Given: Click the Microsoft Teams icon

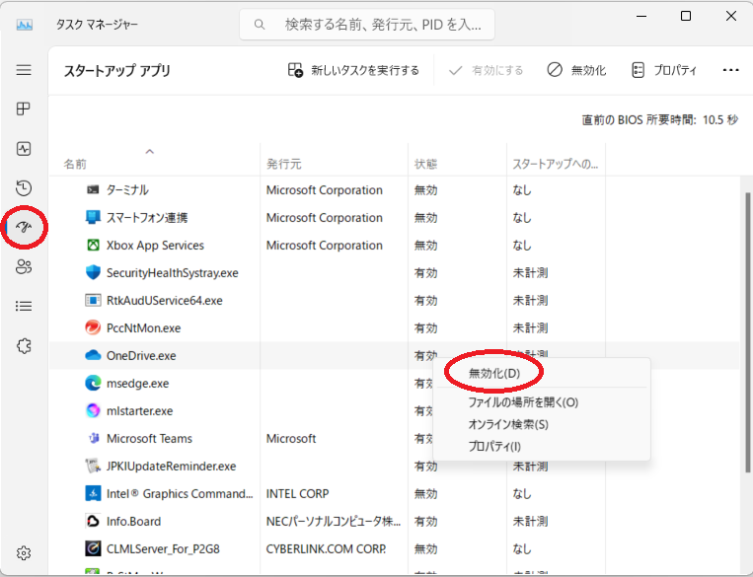Looking at the screenshot, I should point(94,438).
